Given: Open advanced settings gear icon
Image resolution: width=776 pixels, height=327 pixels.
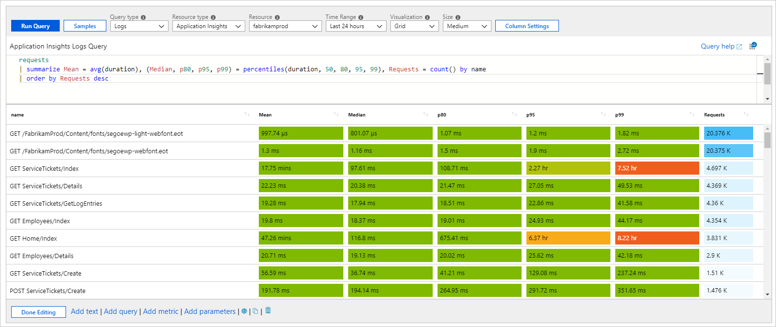Looking at the screenshot, I should [x=244, y=311].
